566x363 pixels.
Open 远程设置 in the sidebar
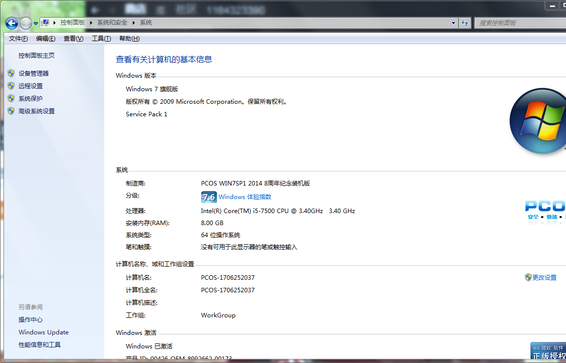pyautogui.click(x=31, y=86)
